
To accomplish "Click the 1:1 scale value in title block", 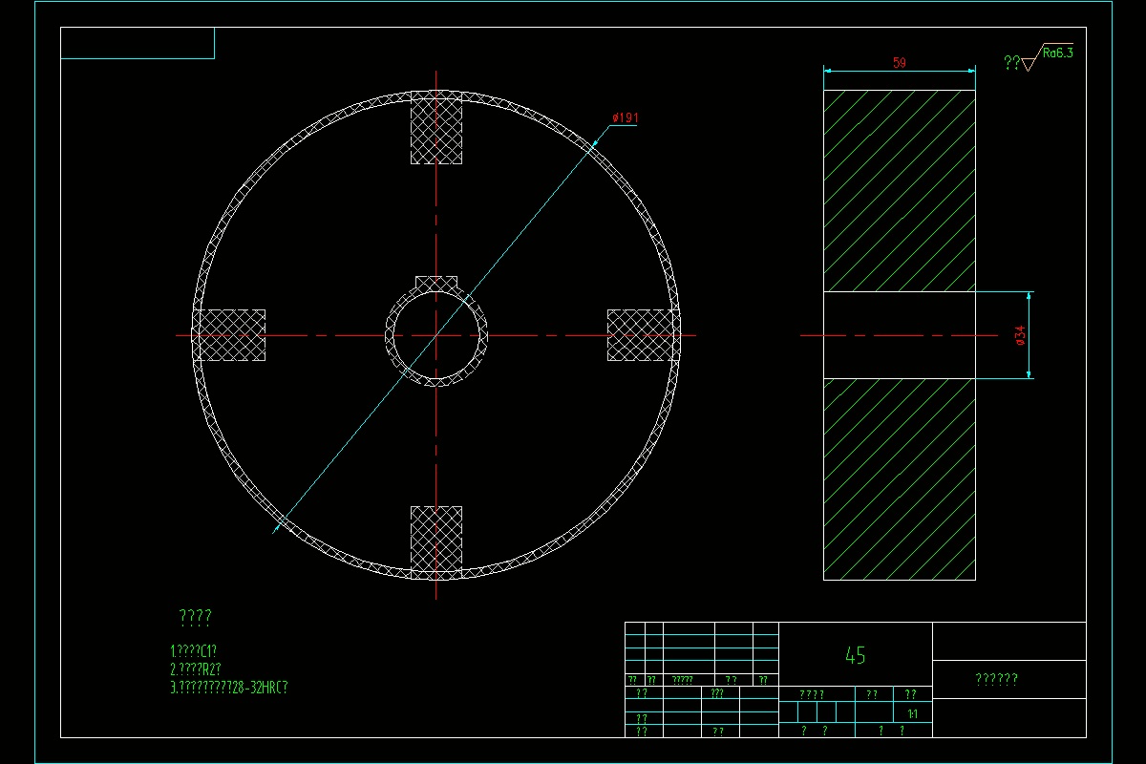I will (x=912, y=713).
